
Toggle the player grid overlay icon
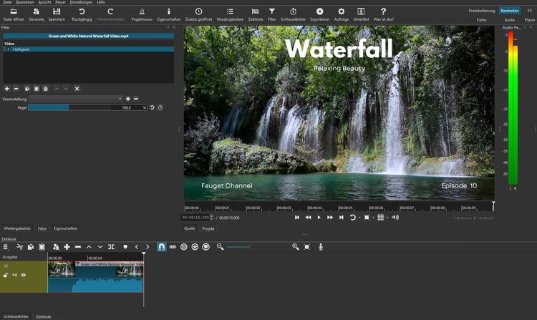(380, 218)
